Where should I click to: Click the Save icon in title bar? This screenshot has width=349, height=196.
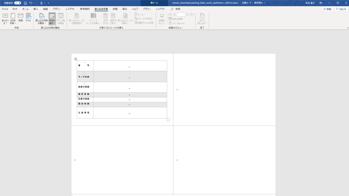(24, 3)
